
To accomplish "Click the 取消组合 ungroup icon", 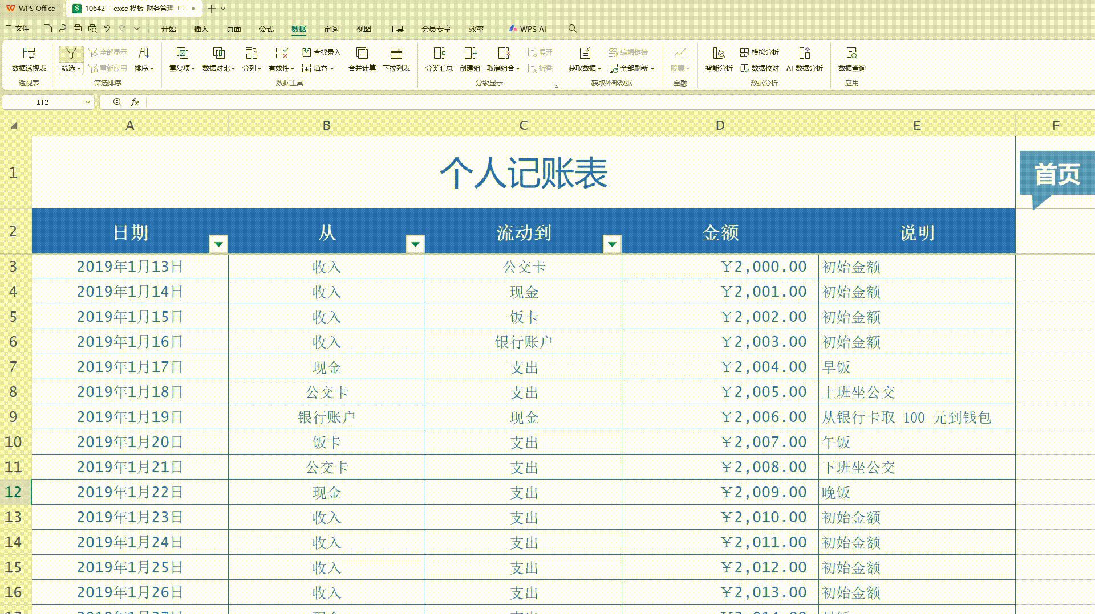I will coord(504,54).
